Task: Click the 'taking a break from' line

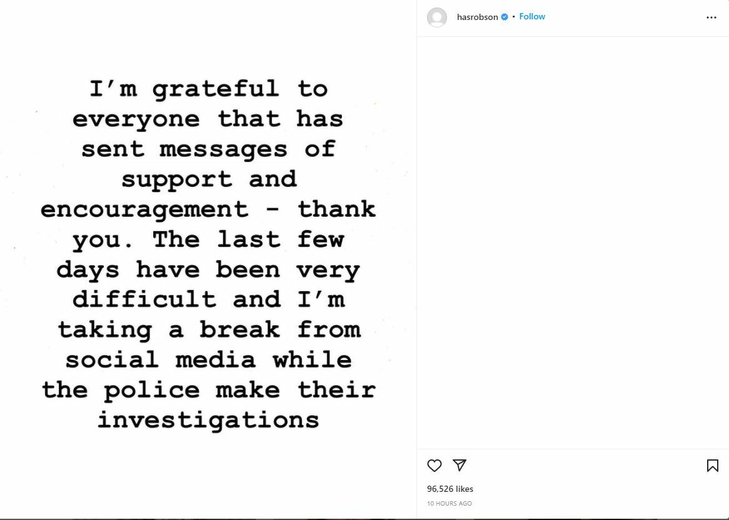Action: [x=208, y=329]
